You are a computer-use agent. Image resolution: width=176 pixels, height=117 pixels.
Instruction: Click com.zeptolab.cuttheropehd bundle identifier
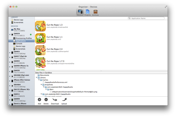(57, 51)
